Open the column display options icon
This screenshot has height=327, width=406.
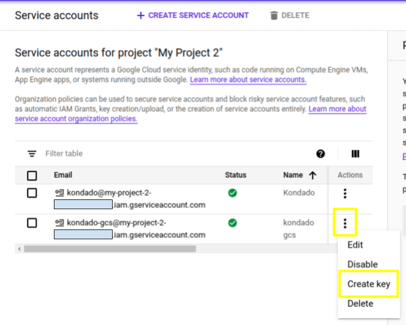(355, 154)
